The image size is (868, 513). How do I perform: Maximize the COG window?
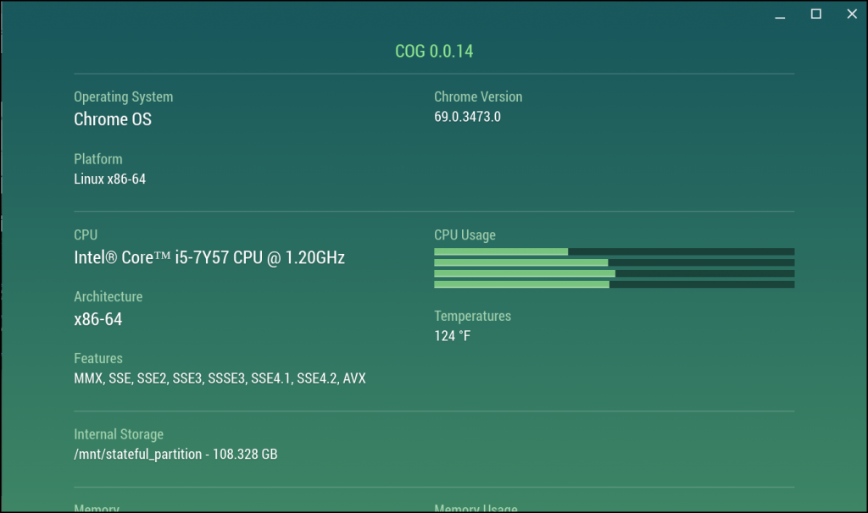pyautogui.click(x=816, y=14)
